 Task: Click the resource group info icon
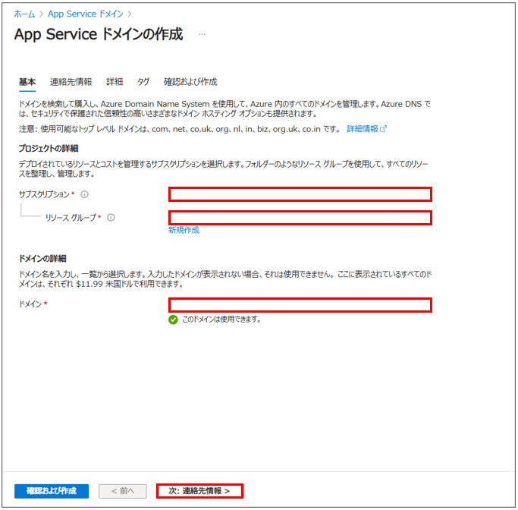coord(111,218)
